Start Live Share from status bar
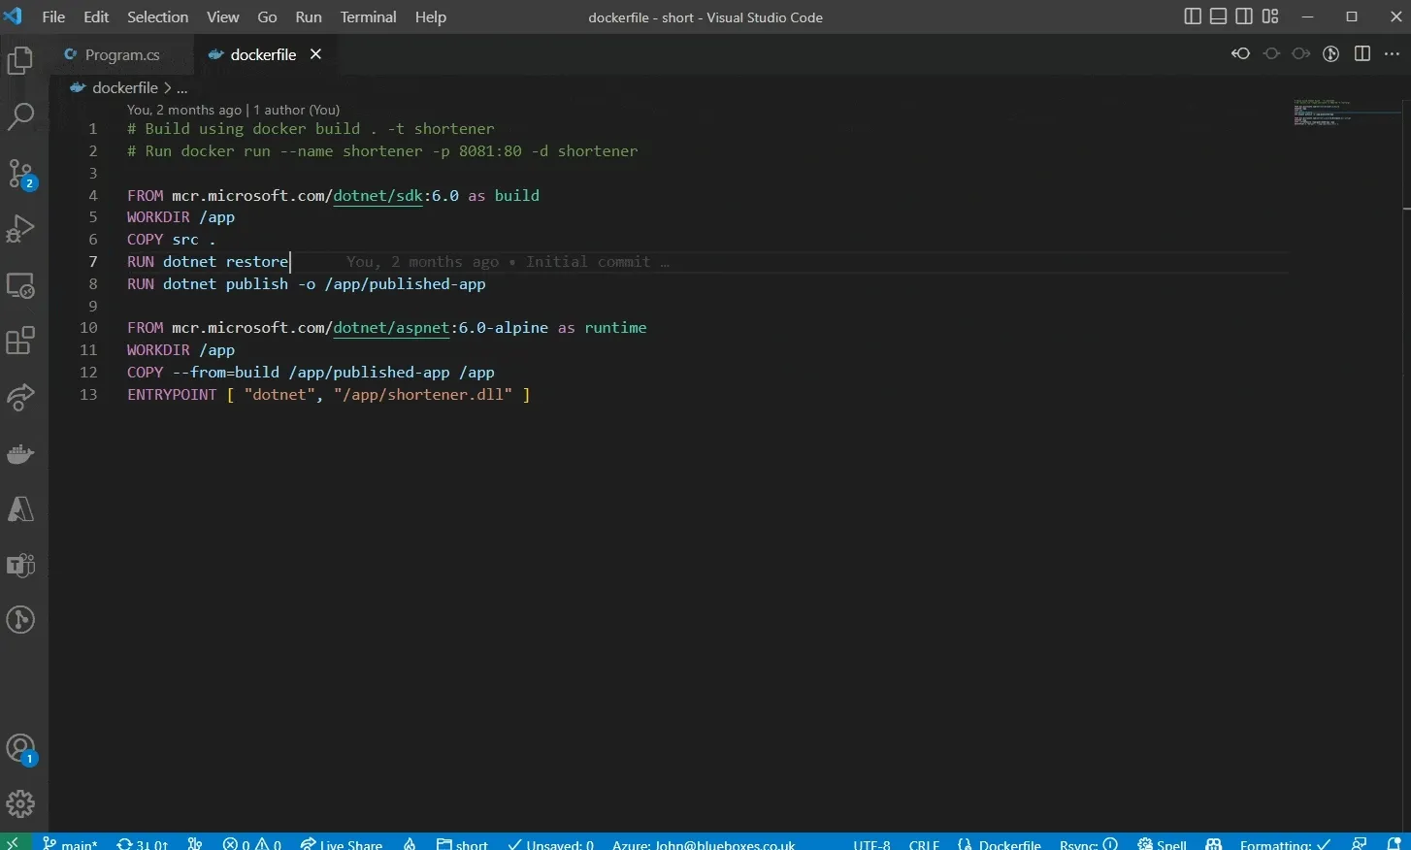Screen dimensions: 1411x850 (x=341, y=842)
